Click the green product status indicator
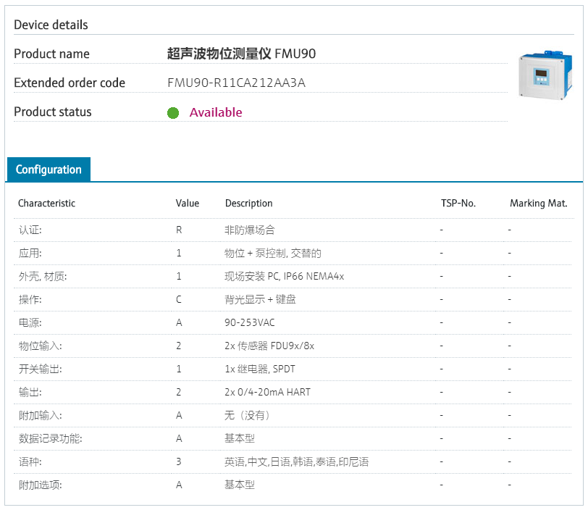588x510 pixels. [x=173, y=112]
